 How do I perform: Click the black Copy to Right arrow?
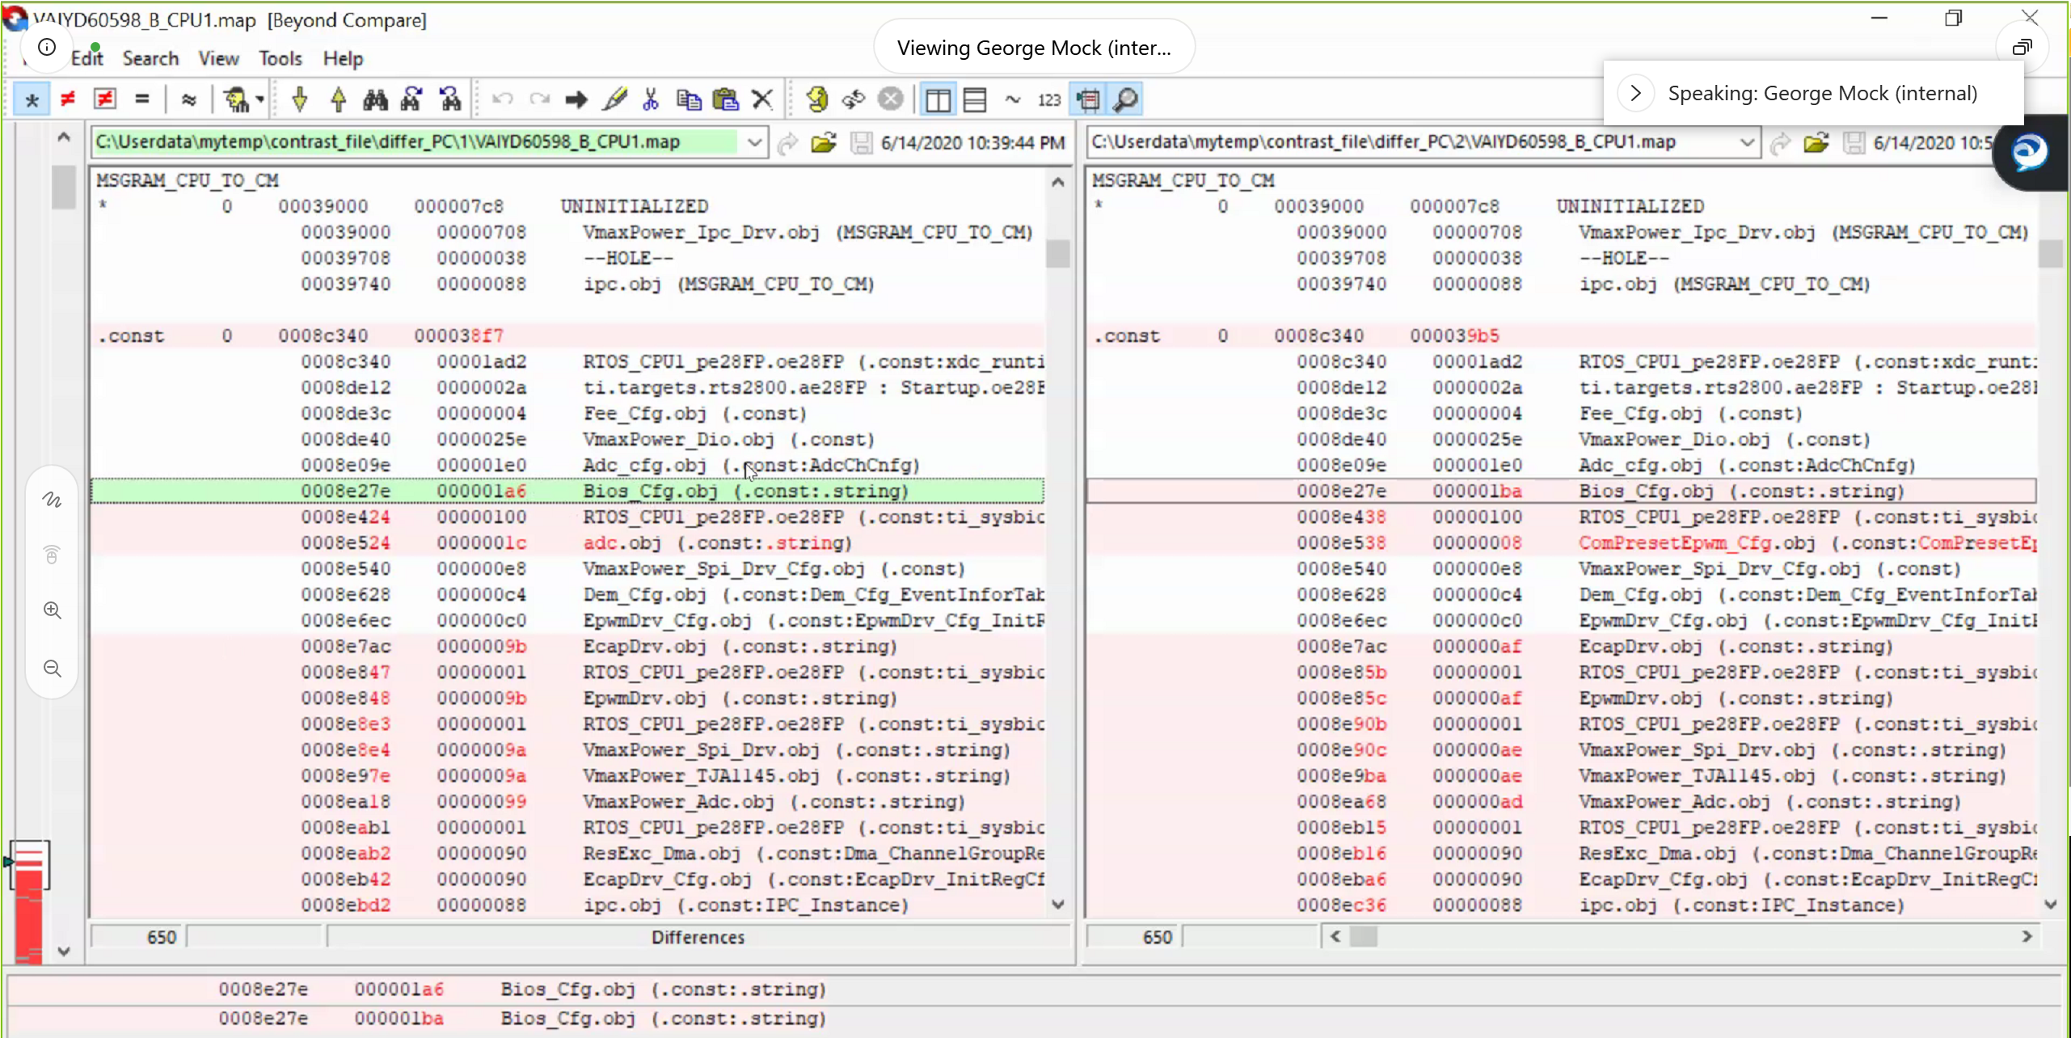pyautogui.click(x=576, y=99)
